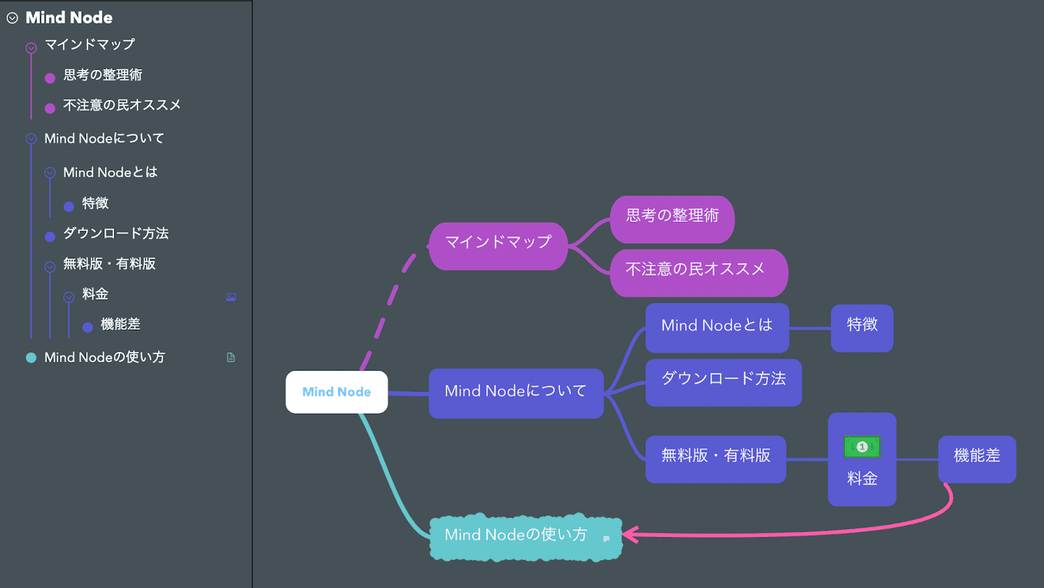Click Mind Node title in outline header

[69, 18]
